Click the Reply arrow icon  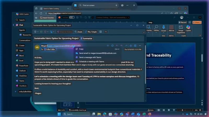(117, 46)
